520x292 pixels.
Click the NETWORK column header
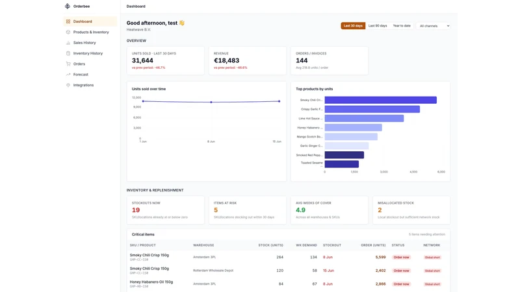(x=432, y=245)
